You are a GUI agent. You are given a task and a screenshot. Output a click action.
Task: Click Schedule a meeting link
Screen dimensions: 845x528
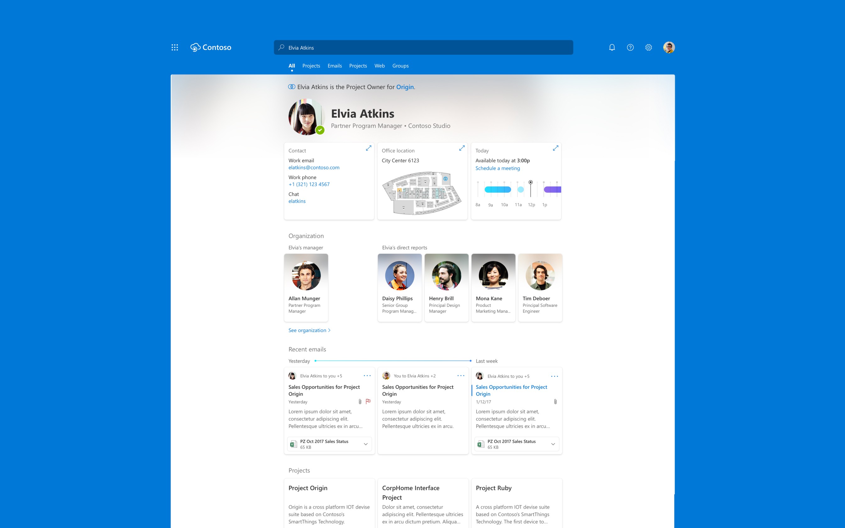(497, 168)
